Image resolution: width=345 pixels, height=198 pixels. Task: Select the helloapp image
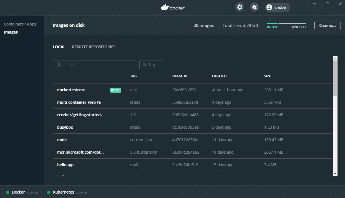coord(193,165)
